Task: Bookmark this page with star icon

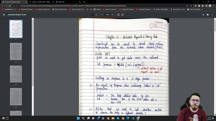Action: [x=191, y=6]
